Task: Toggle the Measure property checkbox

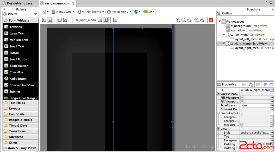Action: coord(242,125)
